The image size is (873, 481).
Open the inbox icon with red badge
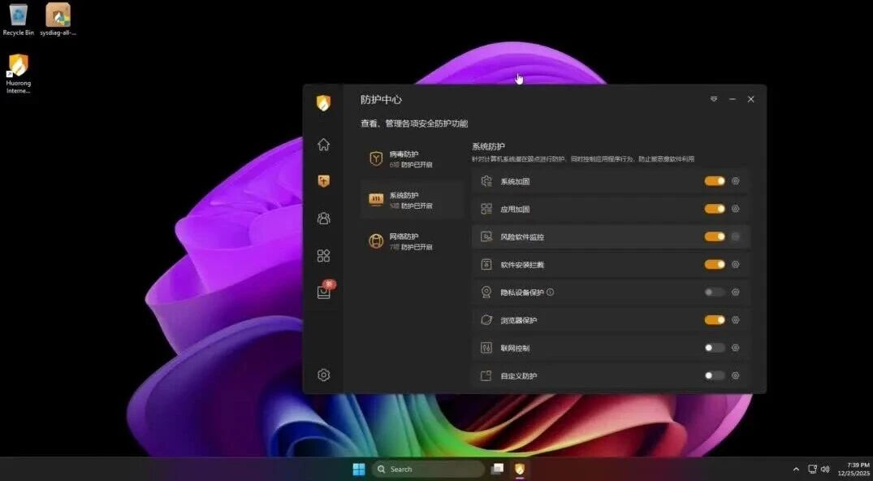pyautogui.click(x=325, y=290)
